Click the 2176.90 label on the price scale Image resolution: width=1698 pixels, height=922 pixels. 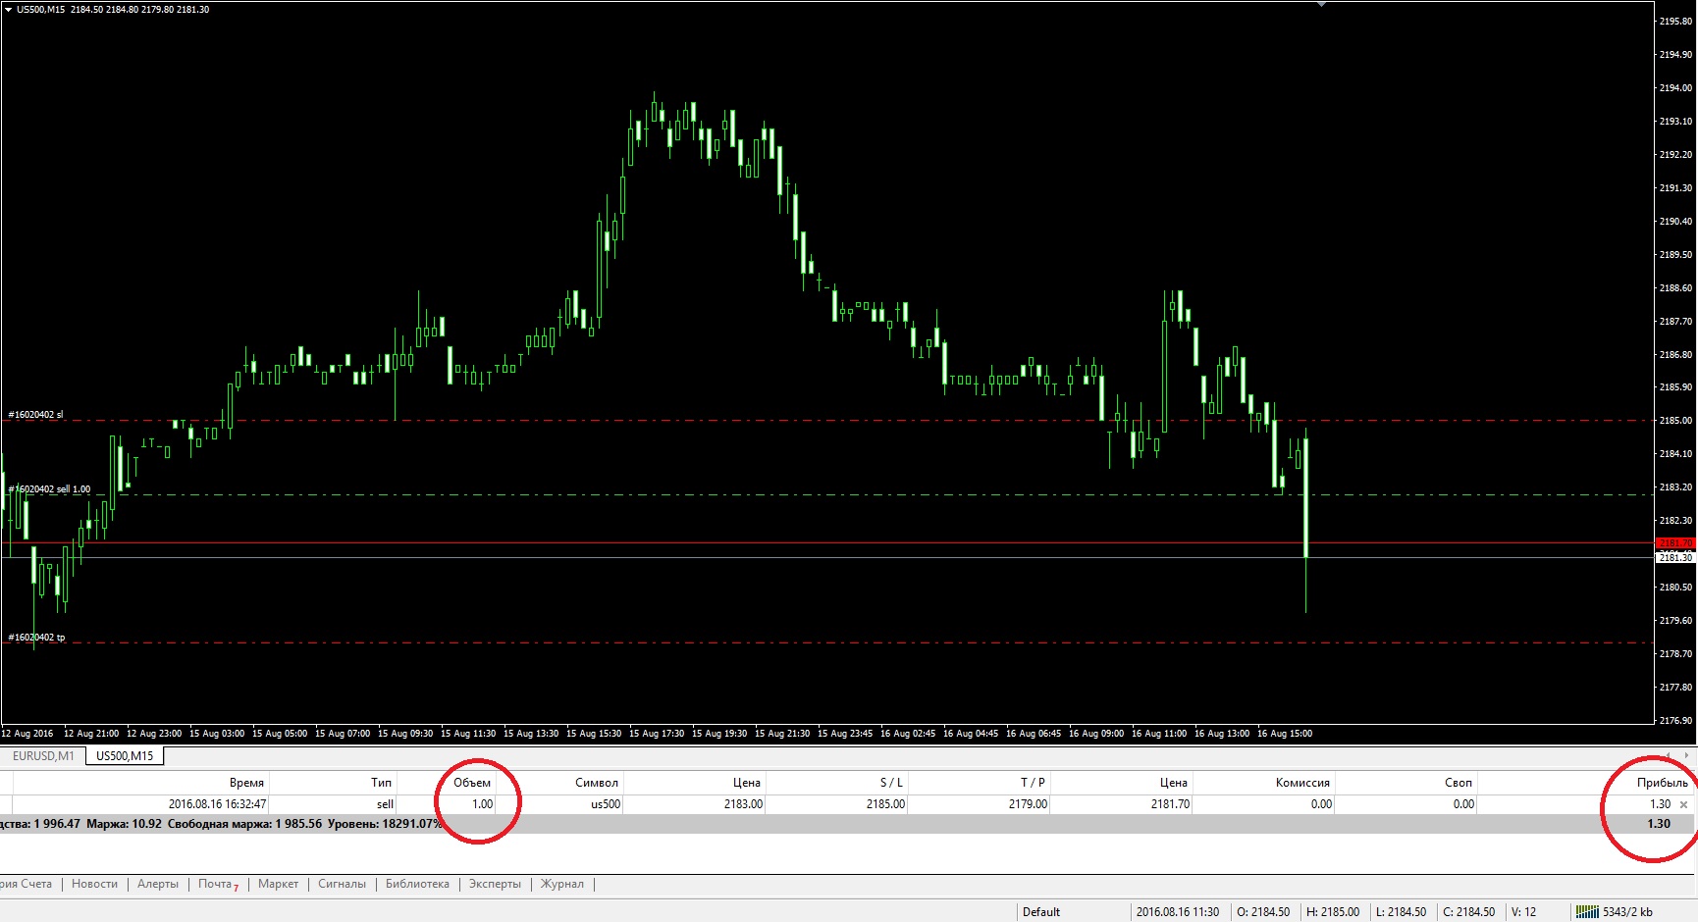1675,721
